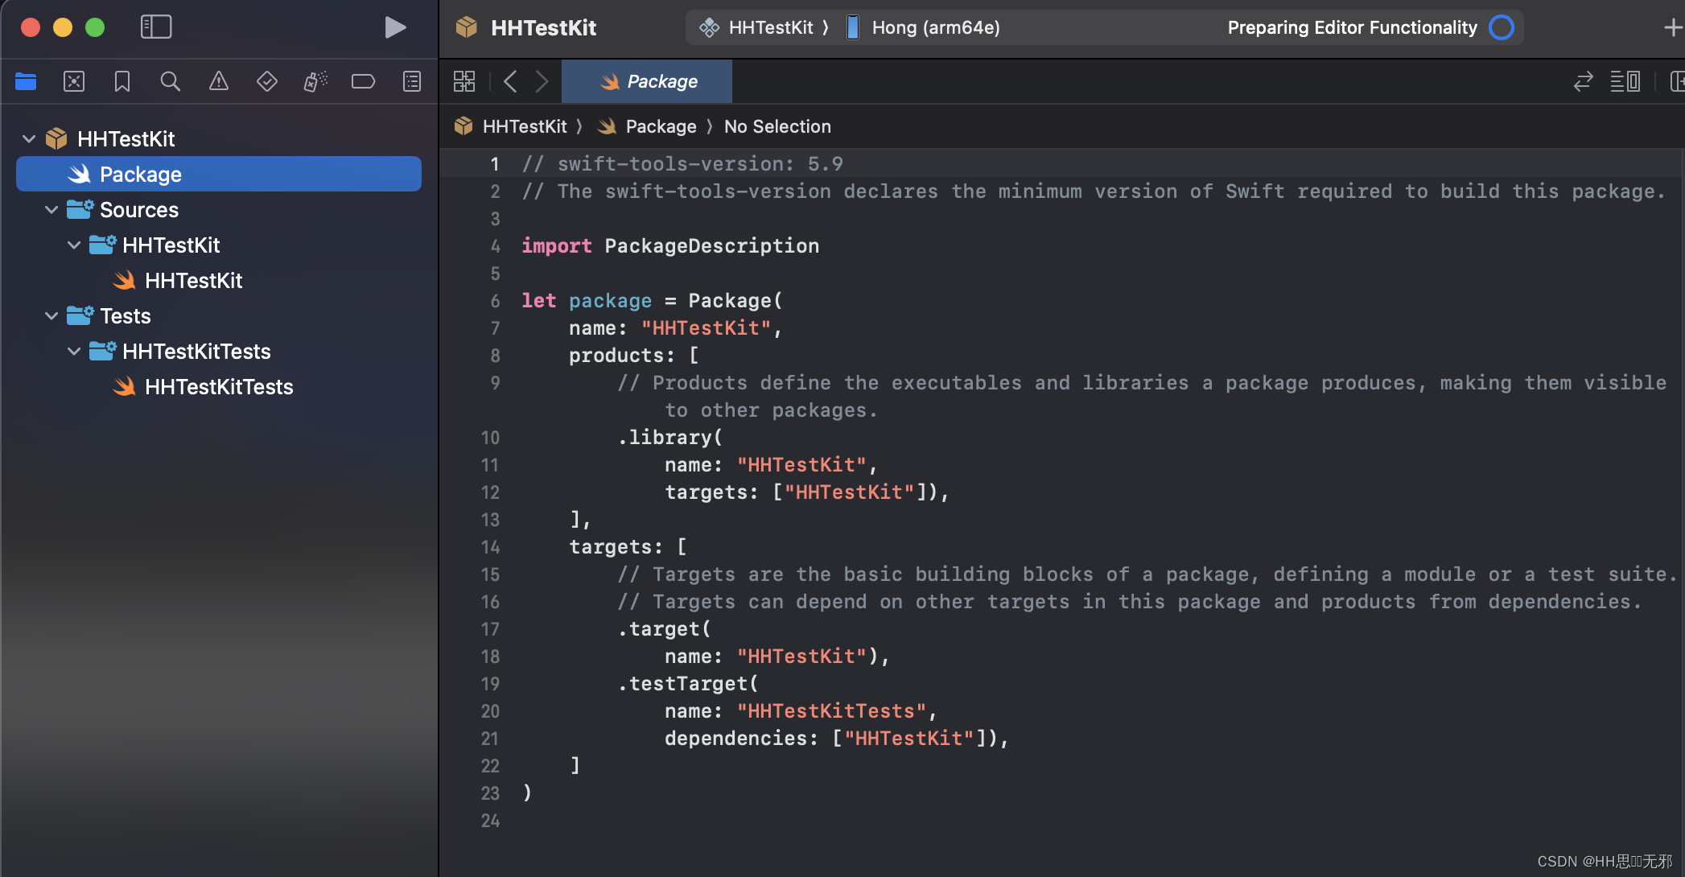Go forward in editor history
The image size is (1685, 877).
coord(542,81)
